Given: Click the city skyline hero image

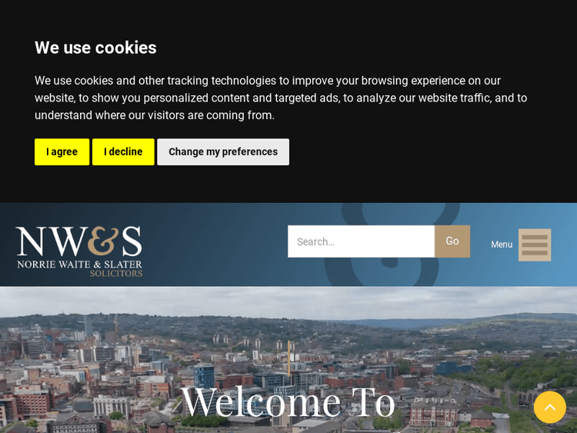Looking at the screenshot, I should (x=288, y=360).
